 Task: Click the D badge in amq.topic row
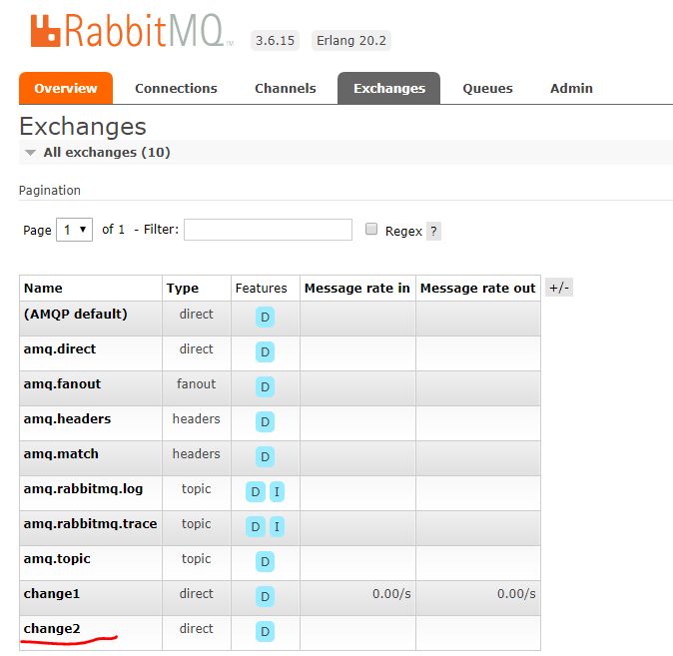pos(265,561)
